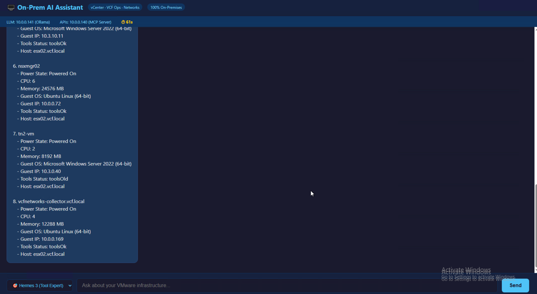537x294 pixels.
Task: Click the chat scrollbar thumb on the right
Action: [x=536, y=226]
